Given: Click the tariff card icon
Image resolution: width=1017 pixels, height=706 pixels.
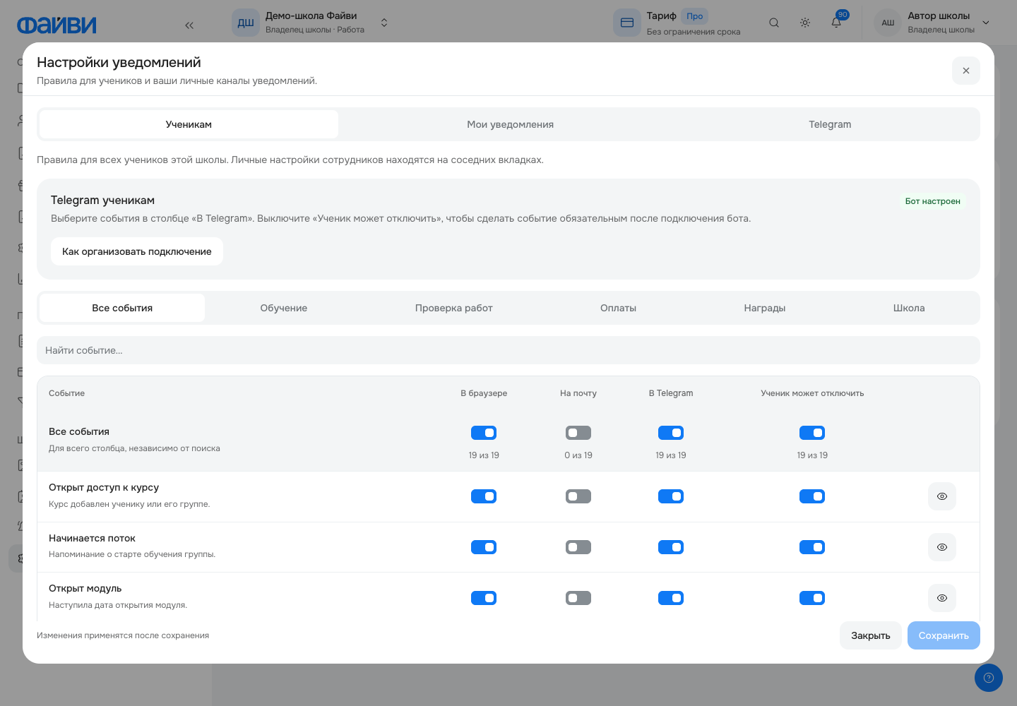Looking at the screenshot, I should click(627, 23).
